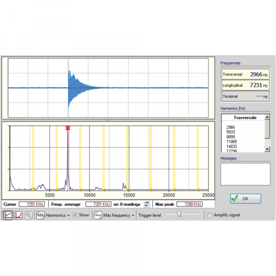
Task: Enable the Amplify signal checkbox
Action: tap(209, 215)
